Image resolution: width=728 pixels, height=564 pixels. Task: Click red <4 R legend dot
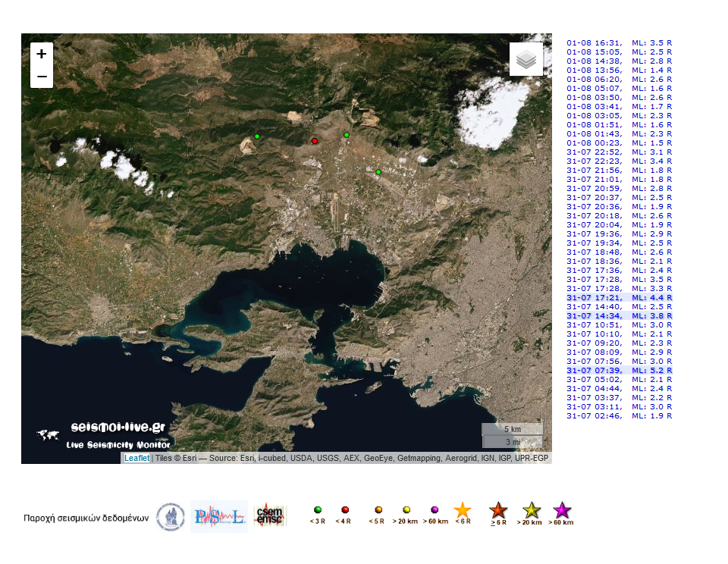click(344, 509)
